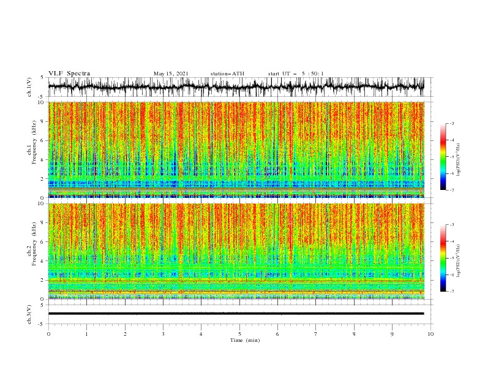Image resolution: width=485 pixels, height=375 pixels.
Task: Click the '-3' tick on ch.1 colorbar
Action: [451, 123]
